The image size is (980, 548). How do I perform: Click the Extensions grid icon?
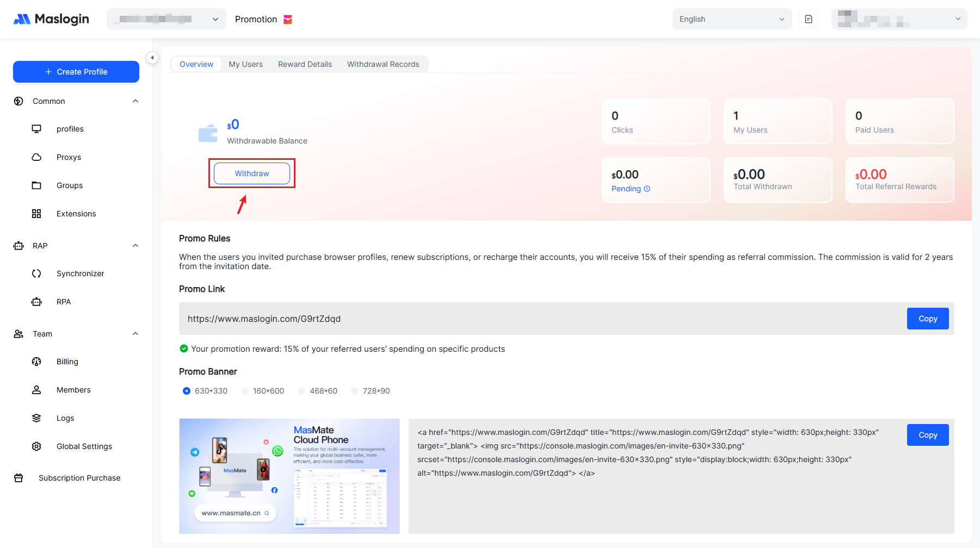36,214
